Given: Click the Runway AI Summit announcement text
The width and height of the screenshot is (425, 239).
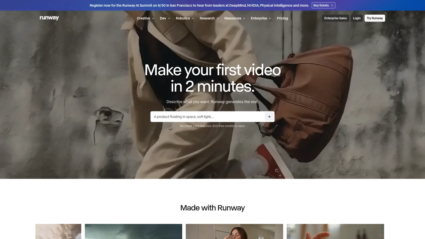Looking at the screenshot, I should 199,5.
